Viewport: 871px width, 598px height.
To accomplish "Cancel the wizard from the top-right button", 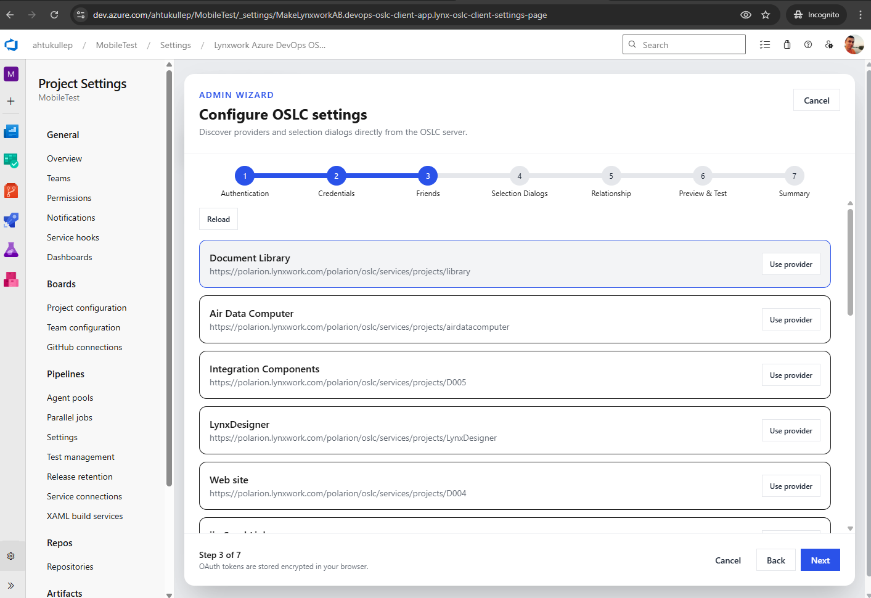I will pyautogui.click(x=816, y=100).
